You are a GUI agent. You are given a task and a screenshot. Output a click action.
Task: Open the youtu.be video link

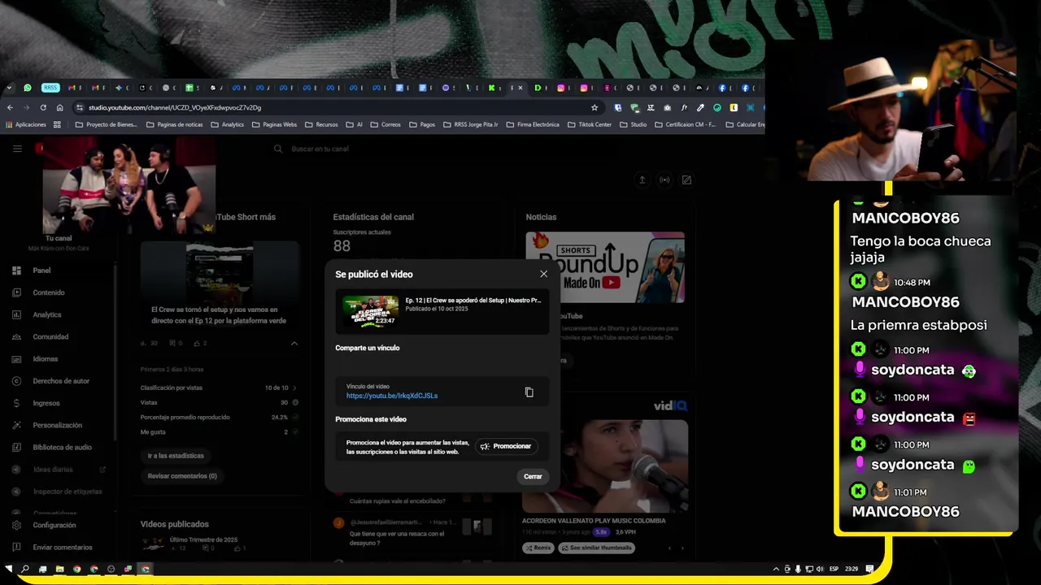click(x=392, y=396)
